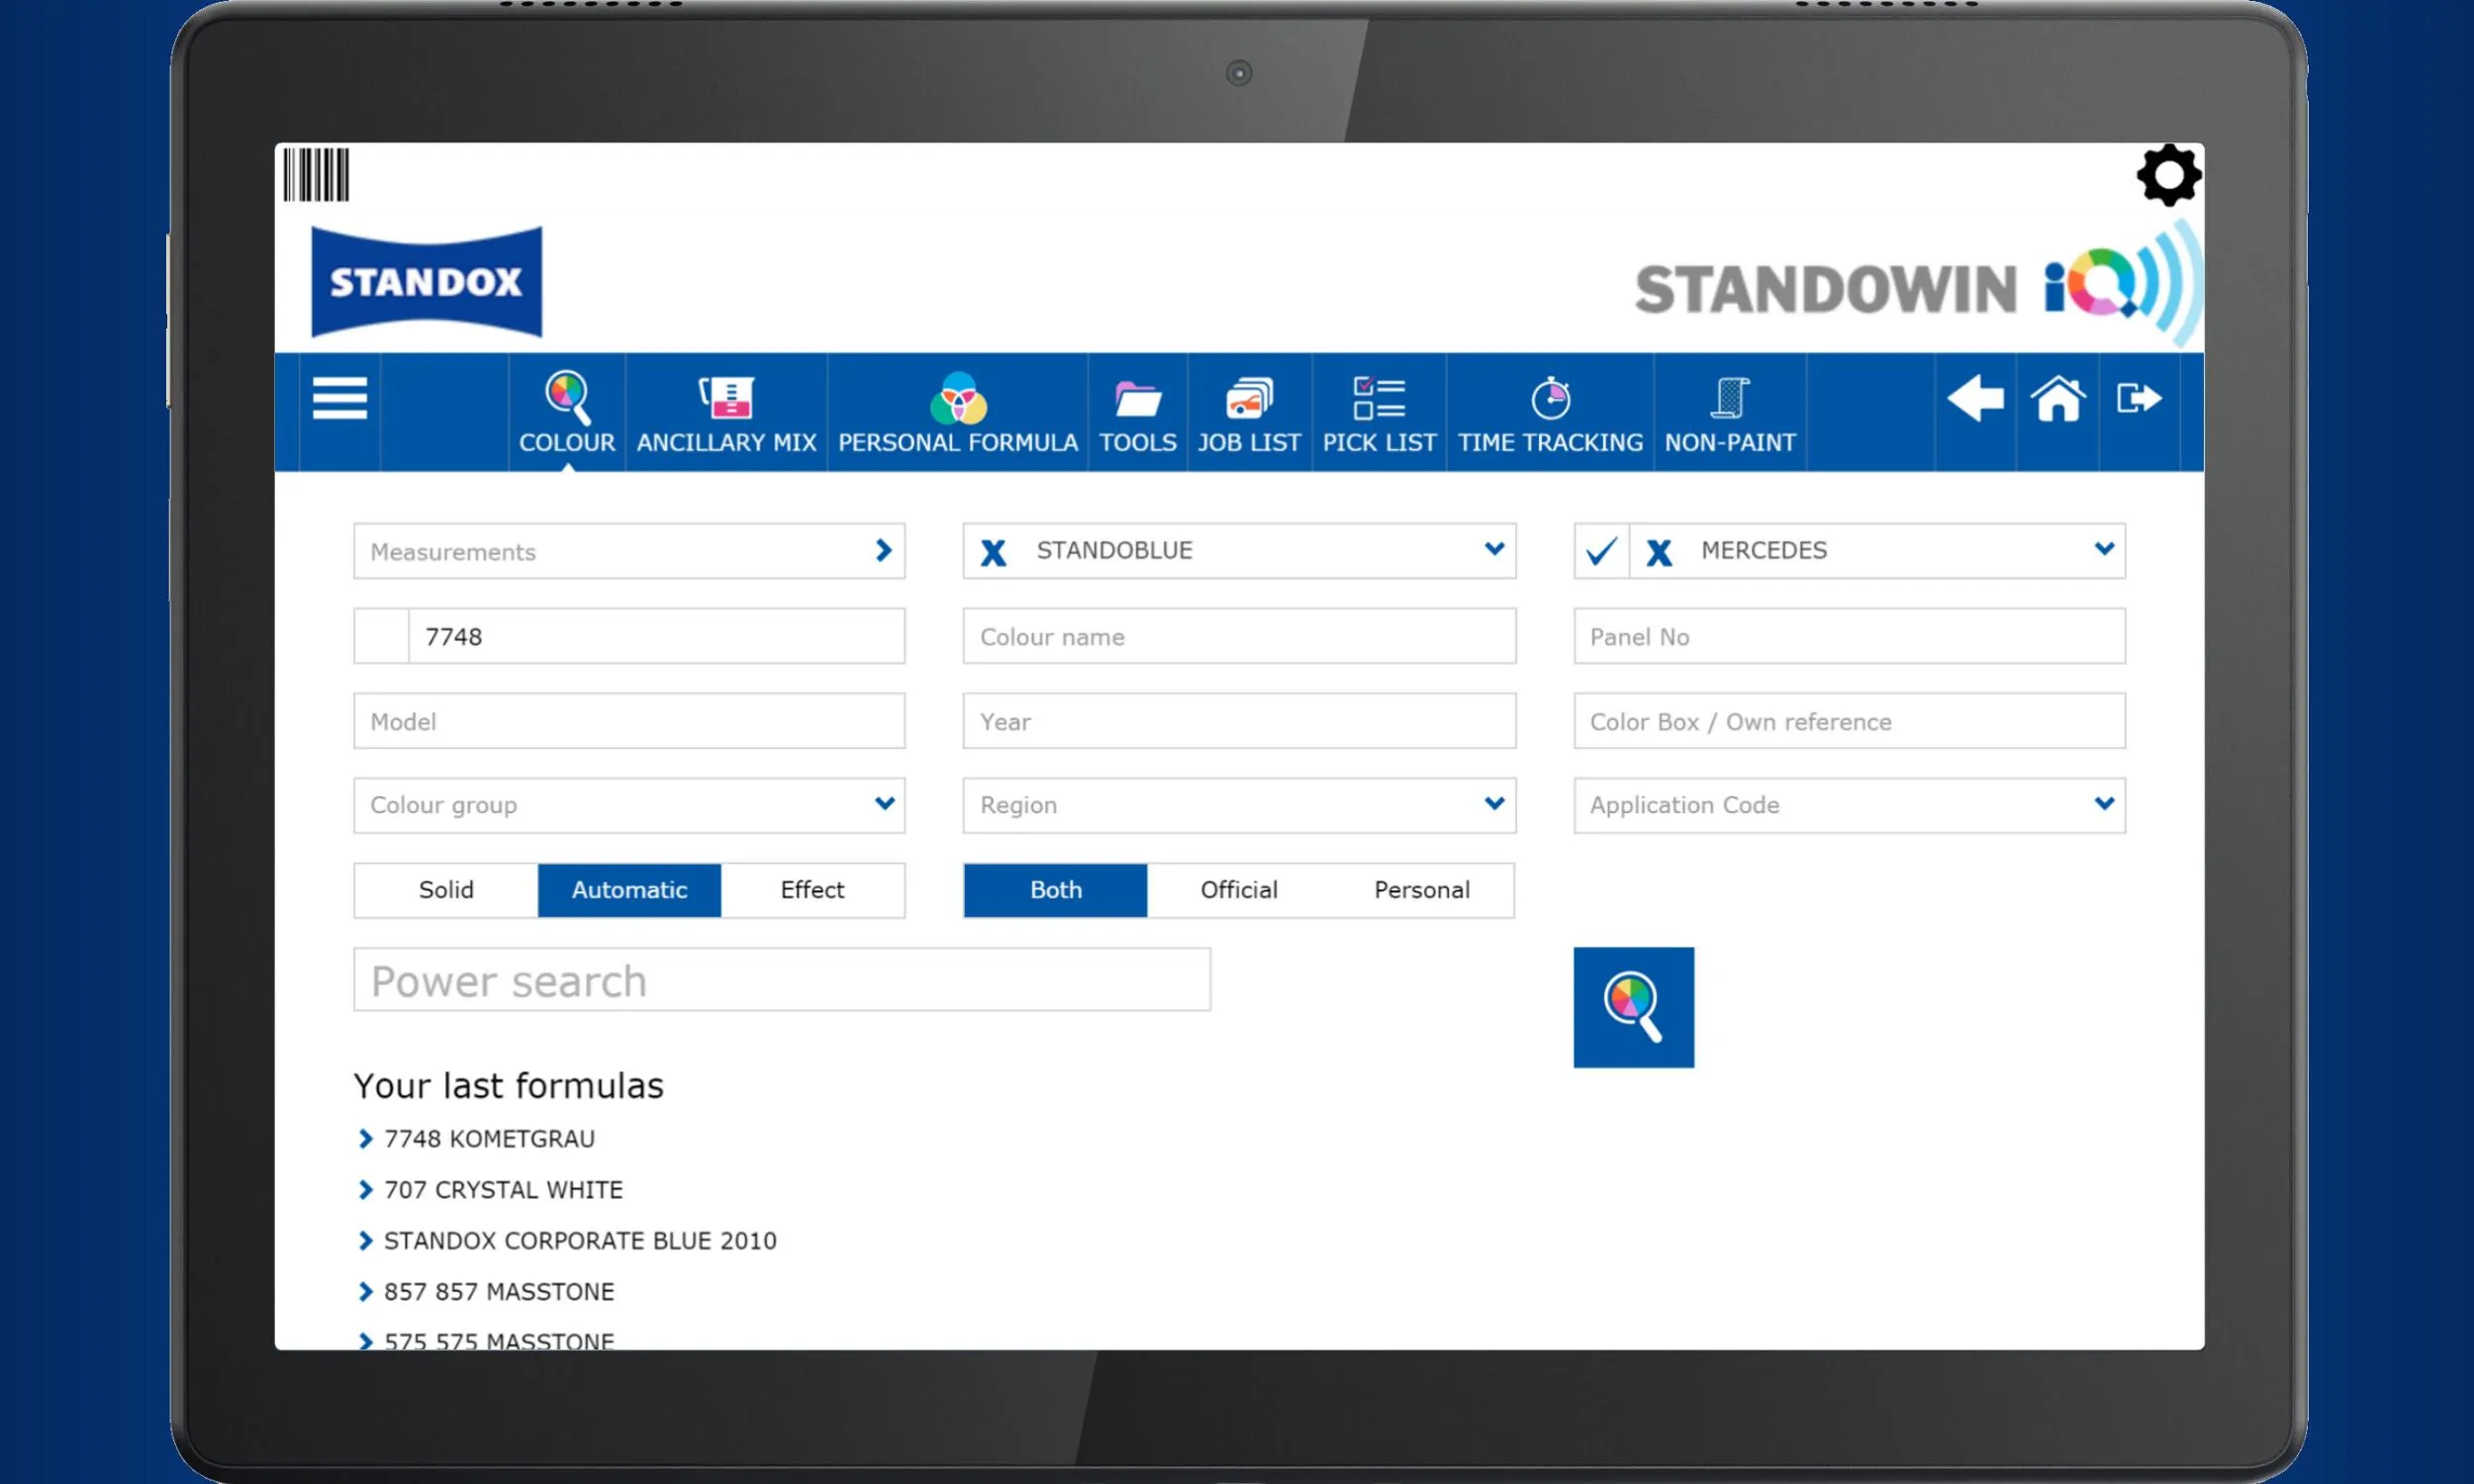
Task: Clear the STANDOBLUE selection with X
Action: pos(993,552)
